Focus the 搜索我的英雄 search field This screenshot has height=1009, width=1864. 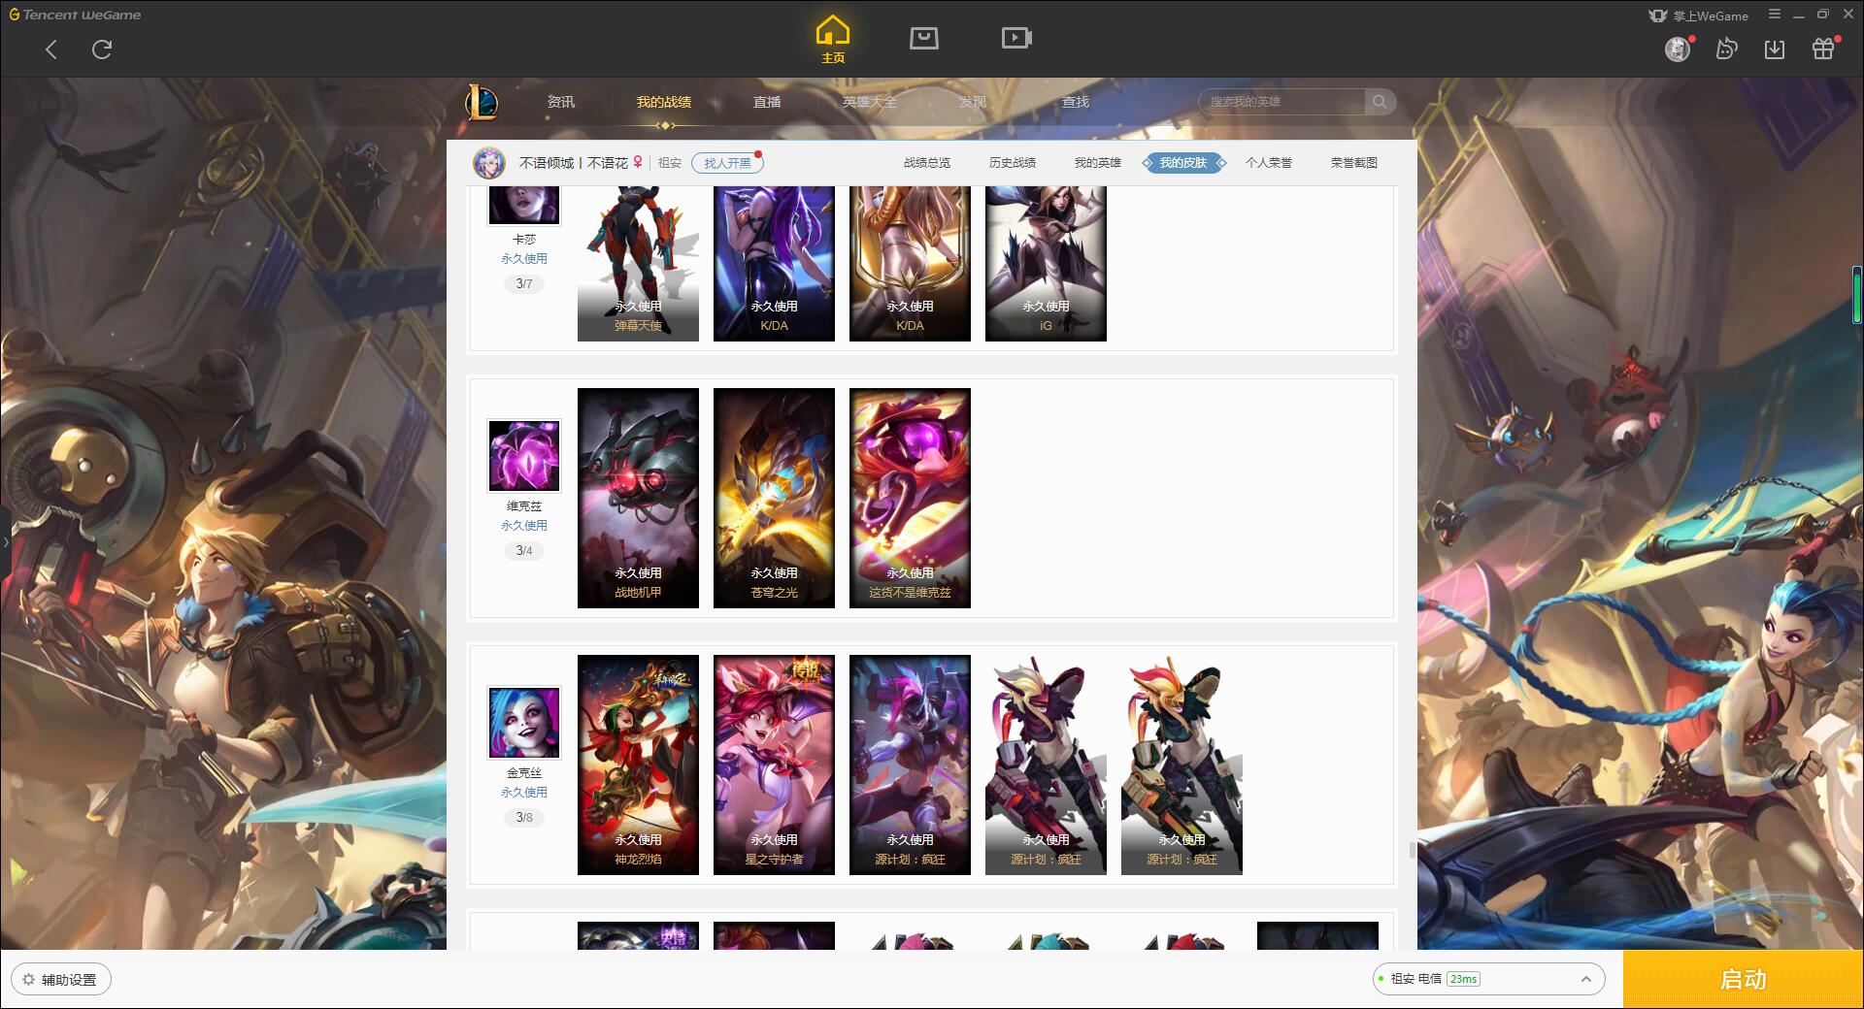[1281, 102]
